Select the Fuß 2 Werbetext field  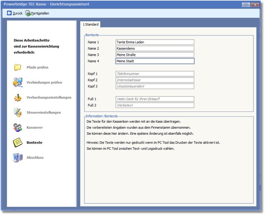point(154,105)
